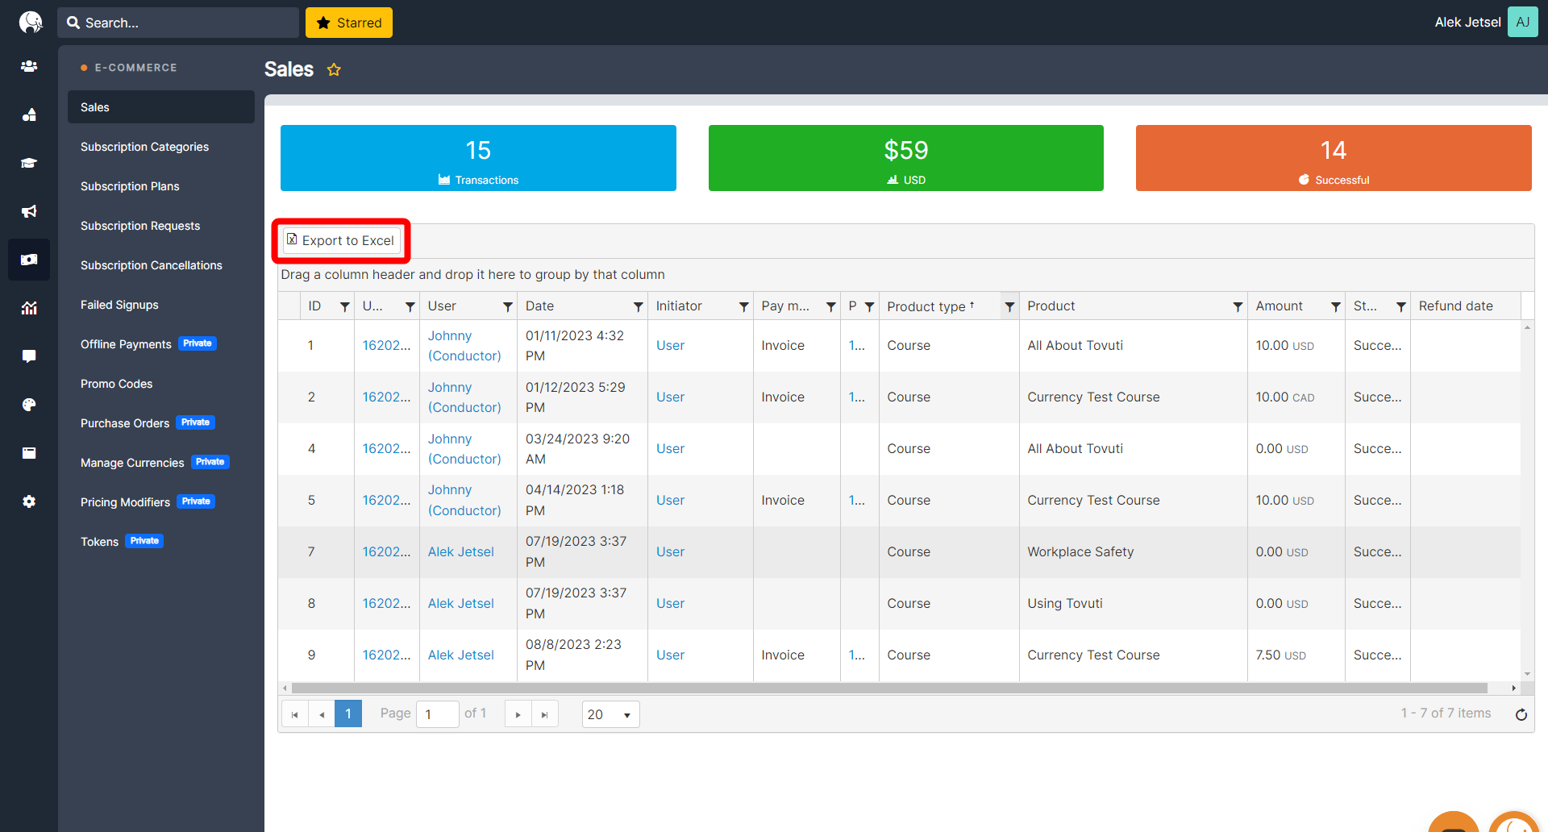Open Subscription Requests
The width and height of the screenshot is (1548, 832).
click(140, 226)
